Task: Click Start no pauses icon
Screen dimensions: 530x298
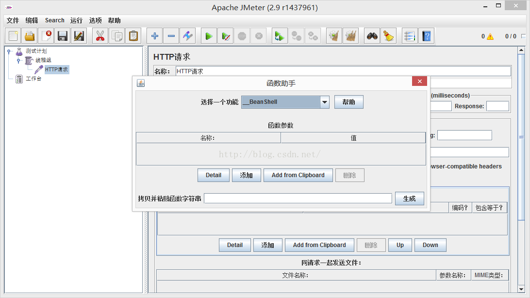Action: click(x=226, y=36)
